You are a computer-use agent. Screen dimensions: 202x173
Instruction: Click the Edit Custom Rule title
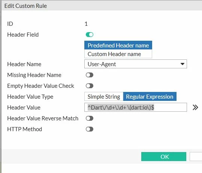click(x=25, y=6)
